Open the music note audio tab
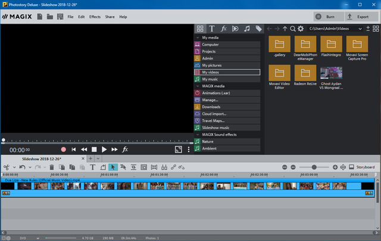Screen dimensions: 381x241 tap(247, 29)
